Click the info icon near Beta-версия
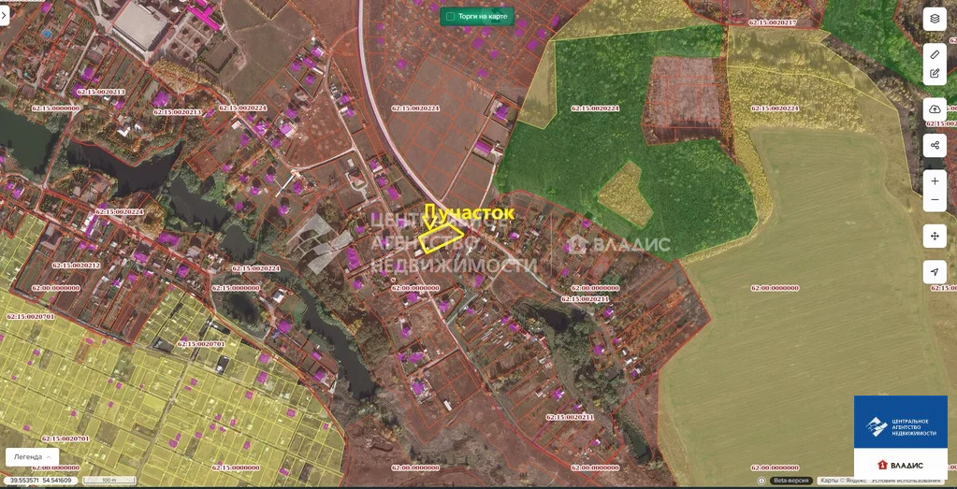The image size is (957, 489). coord(761,481)
